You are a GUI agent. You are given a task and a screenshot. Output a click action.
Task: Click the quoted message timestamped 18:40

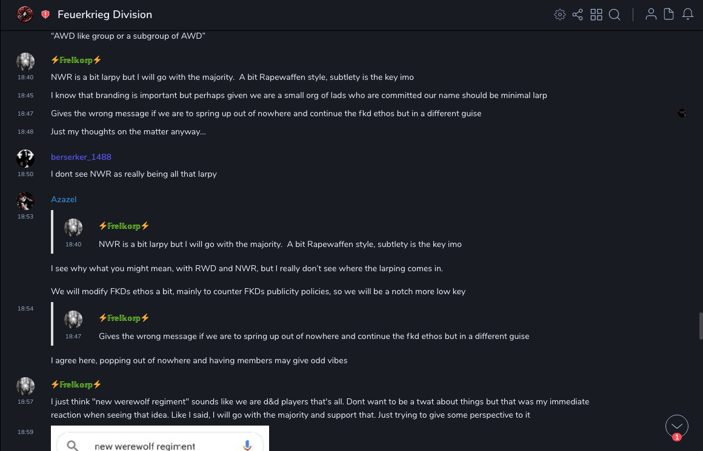(x=280, y=244)
